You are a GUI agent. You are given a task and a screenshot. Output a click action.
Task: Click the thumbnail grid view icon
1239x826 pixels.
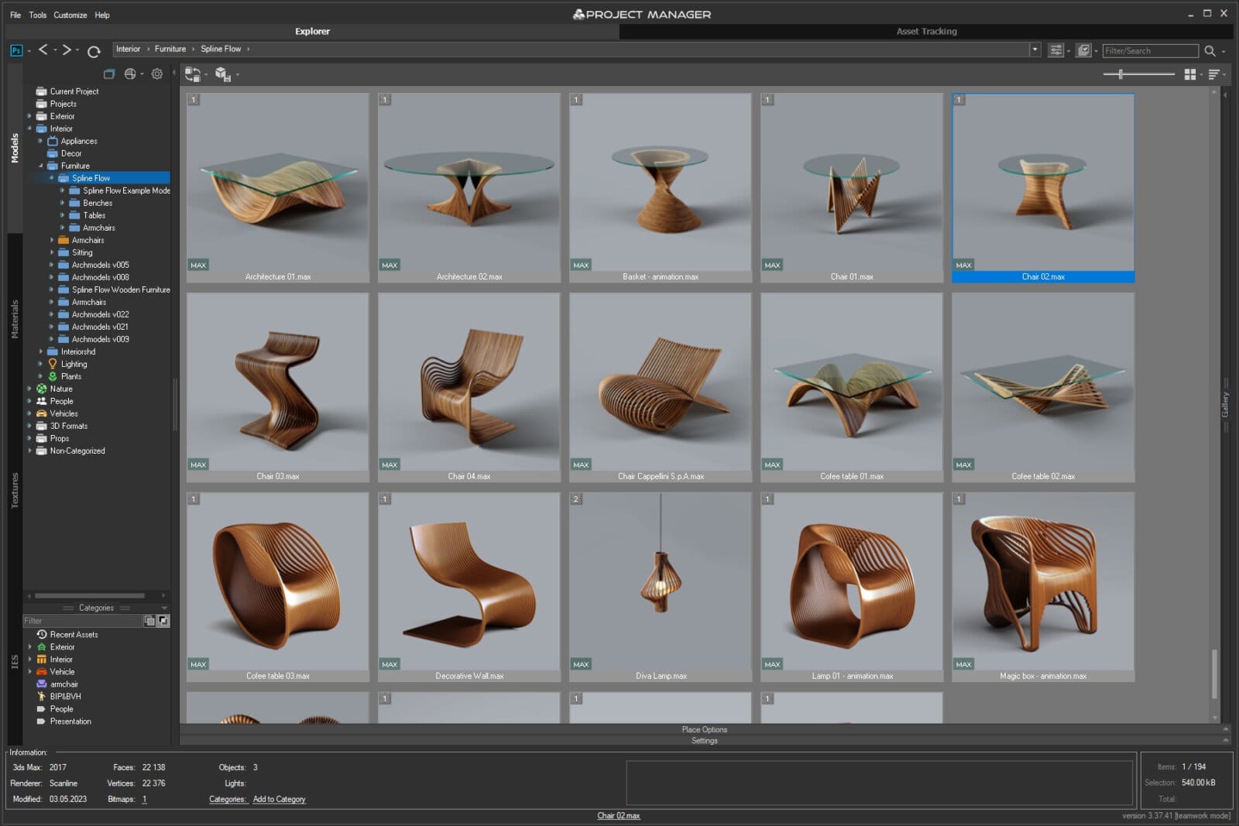pyautogui.click(x=1189, y=74)
